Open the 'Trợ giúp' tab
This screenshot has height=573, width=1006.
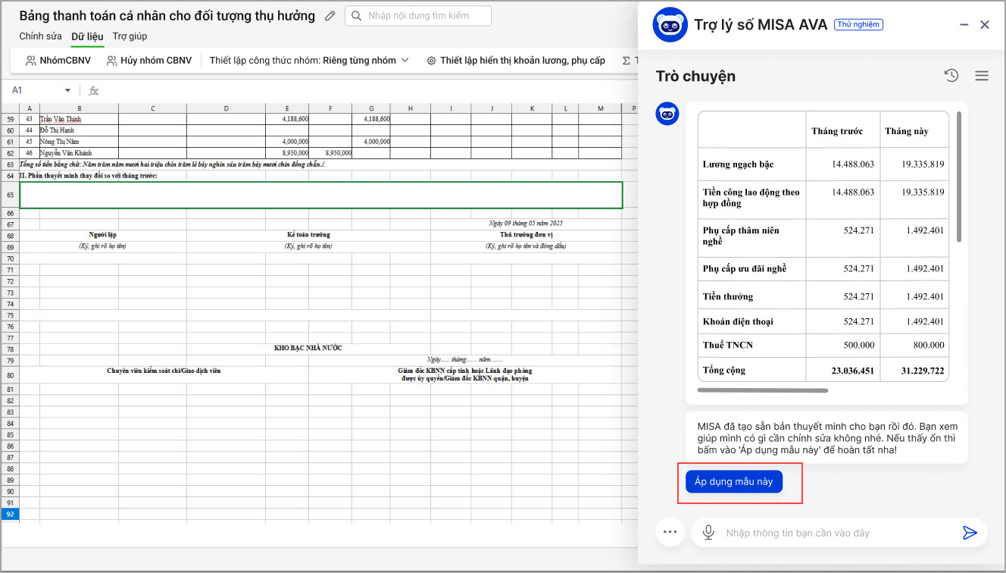(x=130, y=36)
